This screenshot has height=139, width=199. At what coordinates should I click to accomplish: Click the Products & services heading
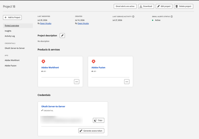49,50
